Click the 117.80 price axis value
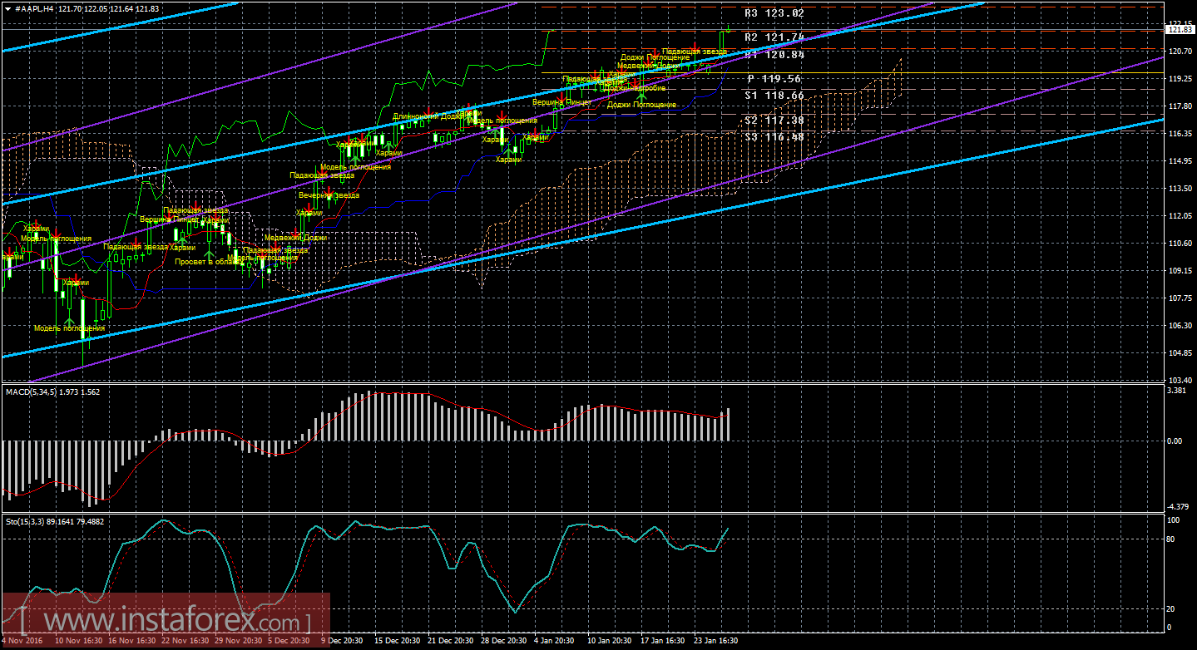Image resolution: width=1197 pixels, height=650 pixels. [x=1179, y=106]
